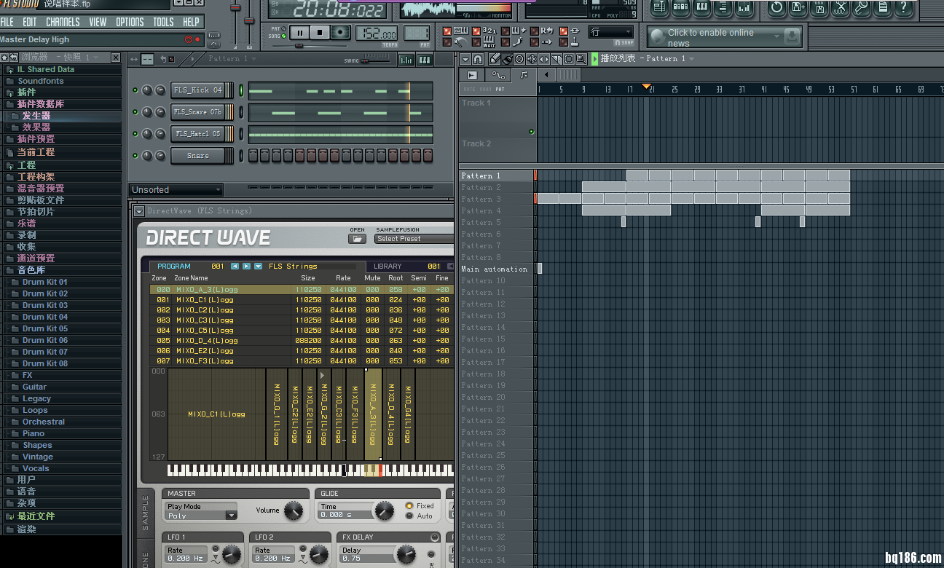944x568 pixels.
Task: Toggle the Snare channel select LED
Action: [x=241, y=156]
